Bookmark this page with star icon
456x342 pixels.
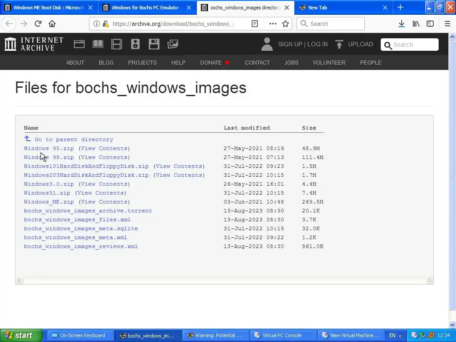coord(285,24)
